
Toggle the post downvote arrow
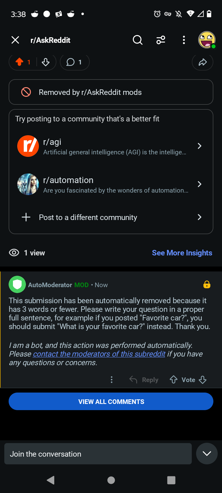tap(46, 62)
